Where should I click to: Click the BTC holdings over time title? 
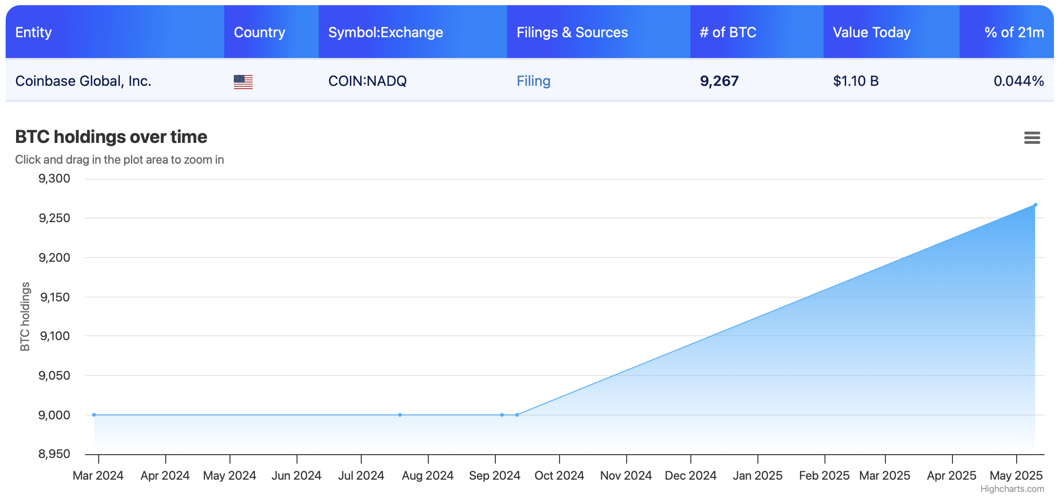[111, 137]
